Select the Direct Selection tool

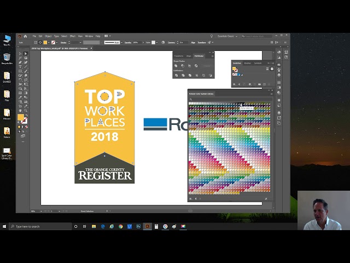point(26,54)
